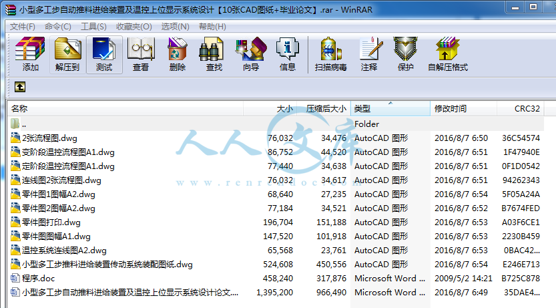Minimize the WinRAR window
The image size is (556, 308).
pyautogui.click(x=515, y=8)
